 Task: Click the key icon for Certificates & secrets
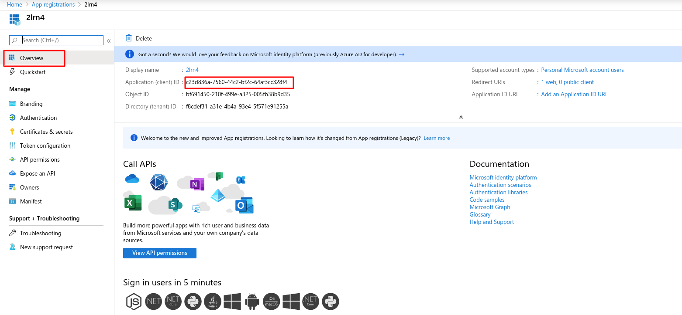click(12, 132)
